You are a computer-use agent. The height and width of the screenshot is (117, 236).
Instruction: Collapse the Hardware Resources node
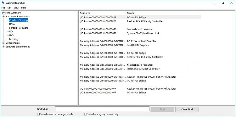click(3, 17)
